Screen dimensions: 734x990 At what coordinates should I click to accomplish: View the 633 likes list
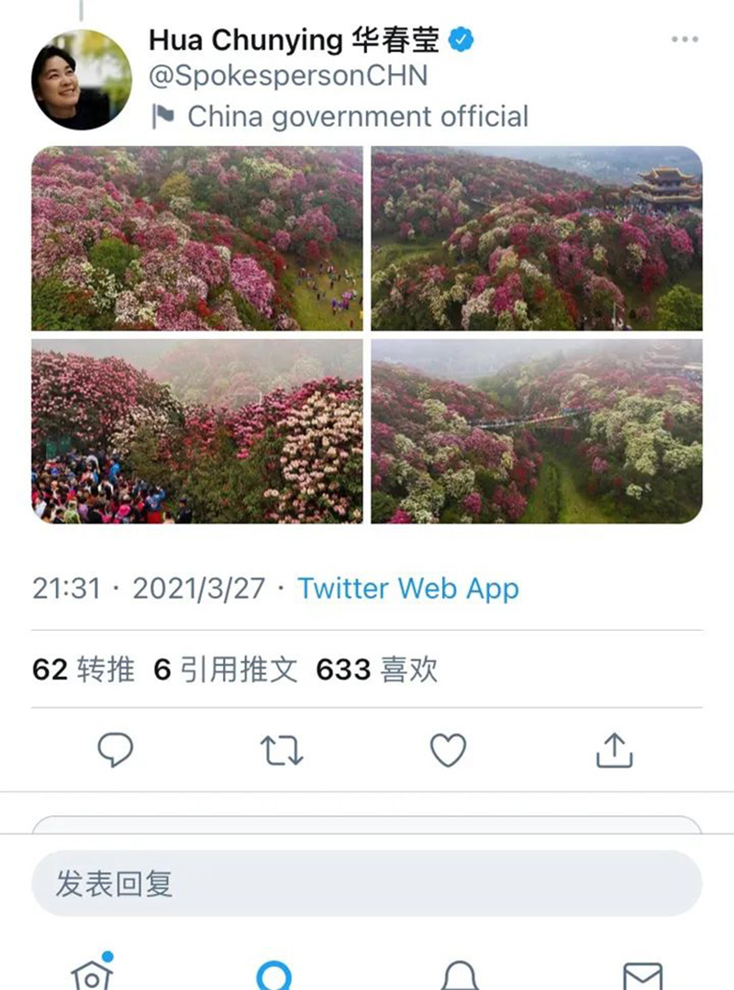point(376,669)
